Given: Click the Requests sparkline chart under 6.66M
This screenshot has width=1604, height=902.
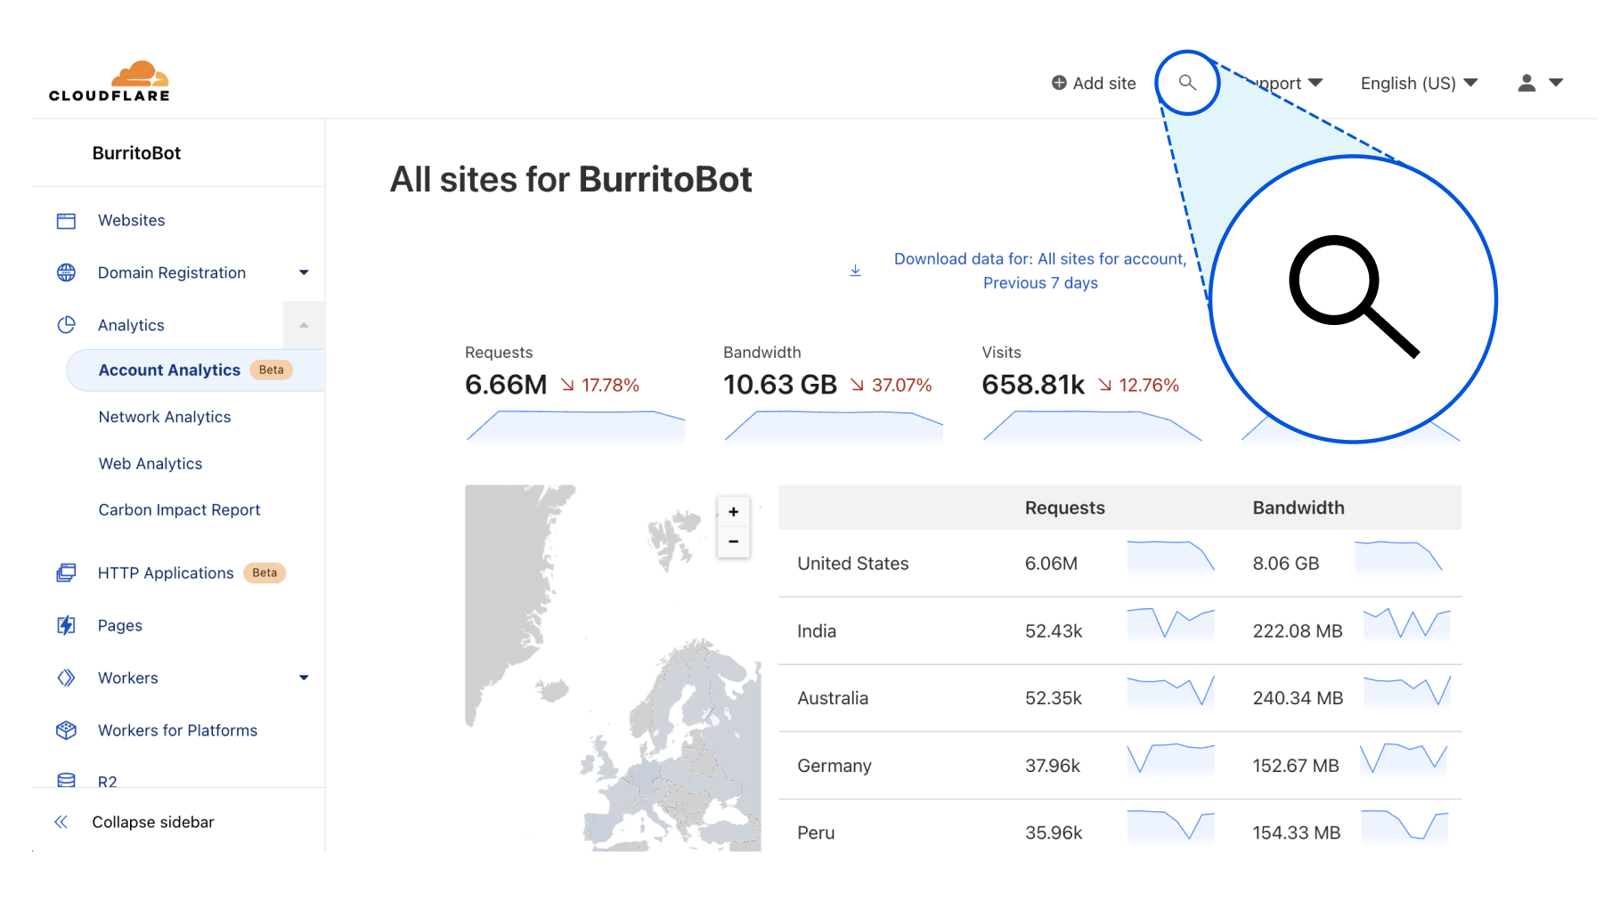Looking at the screenshot, I should click(x=575, y=425).
